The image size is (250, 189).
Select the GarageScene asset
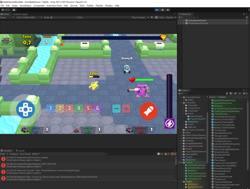(221, 136)
